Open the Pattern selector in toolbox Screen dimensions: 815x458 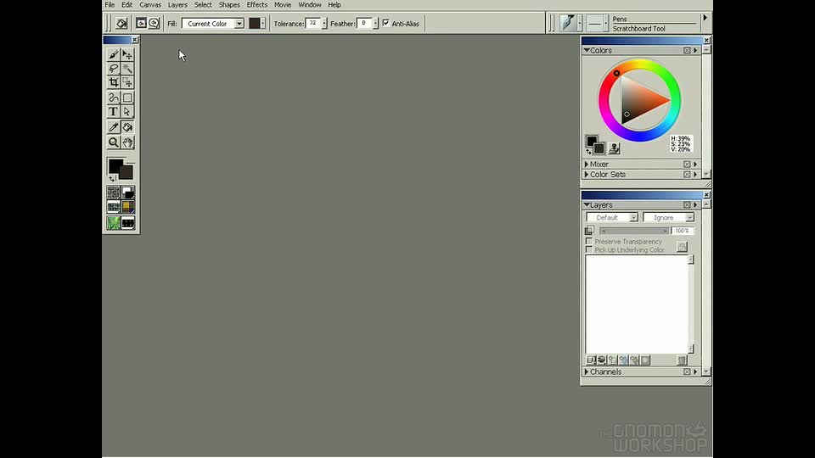[x=113, y=208]
